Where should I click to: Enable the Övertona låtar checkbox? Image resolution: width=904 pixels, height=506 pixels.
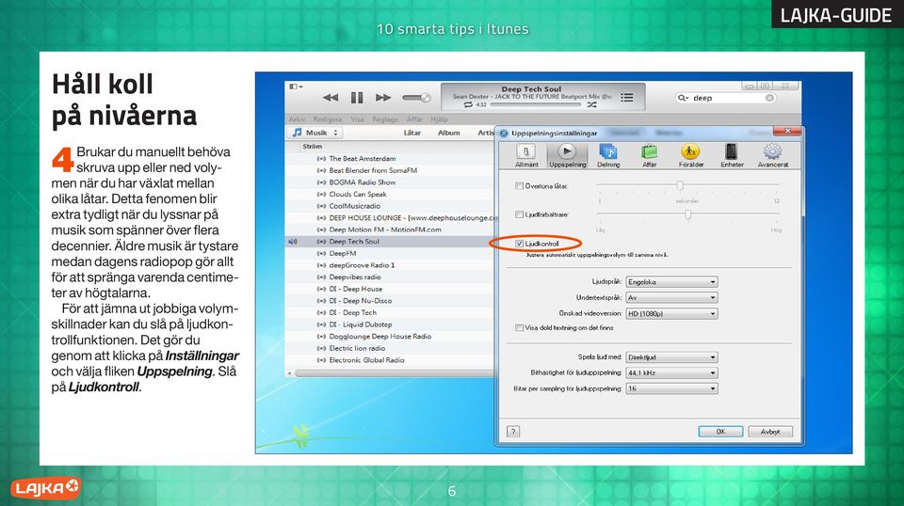(519, 186)
